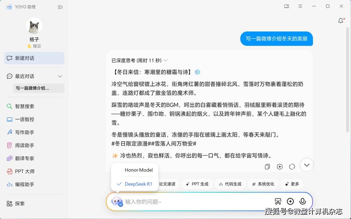
Task: Click the scissors screenshot icon in input bar
Action: pyautogui.click(x=278, y=201)
